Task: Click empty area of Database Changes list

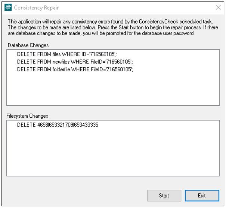Action: [x=113, y=89]
